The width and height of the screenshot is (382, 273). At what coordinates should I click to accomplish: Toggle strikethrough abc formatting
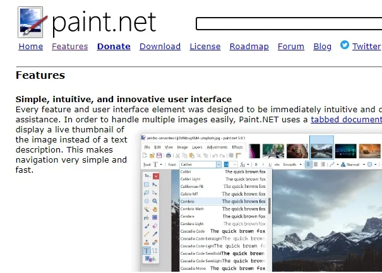coord(277,165)
